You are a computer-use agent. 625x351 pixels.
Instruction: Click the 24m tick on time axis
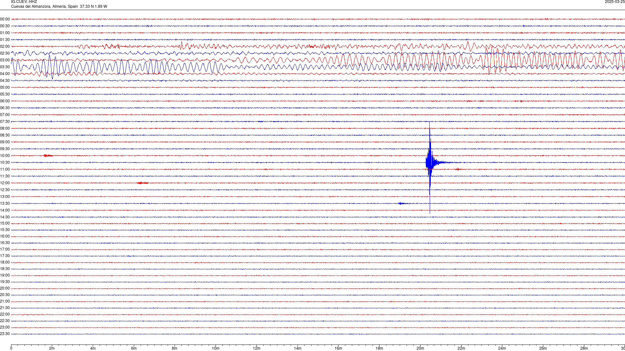pos(502,348)
